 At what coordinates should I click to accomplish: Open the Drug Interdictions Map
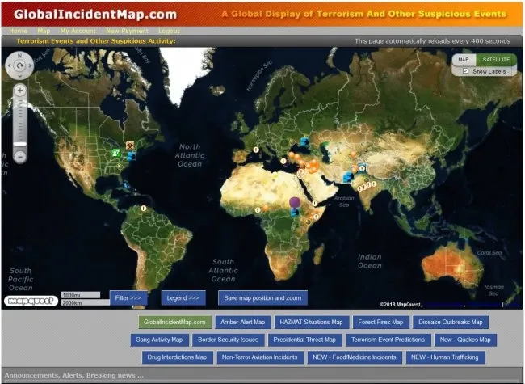[x=177, y=357]
